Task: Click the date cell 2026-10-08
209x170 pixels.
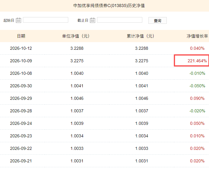Action: pos(21,73)
